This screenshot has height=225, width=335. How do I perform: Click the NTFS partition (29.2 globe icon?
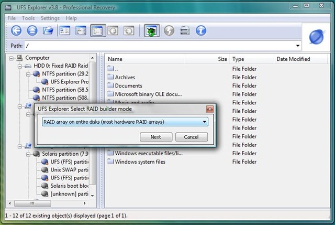pos(36,74)
